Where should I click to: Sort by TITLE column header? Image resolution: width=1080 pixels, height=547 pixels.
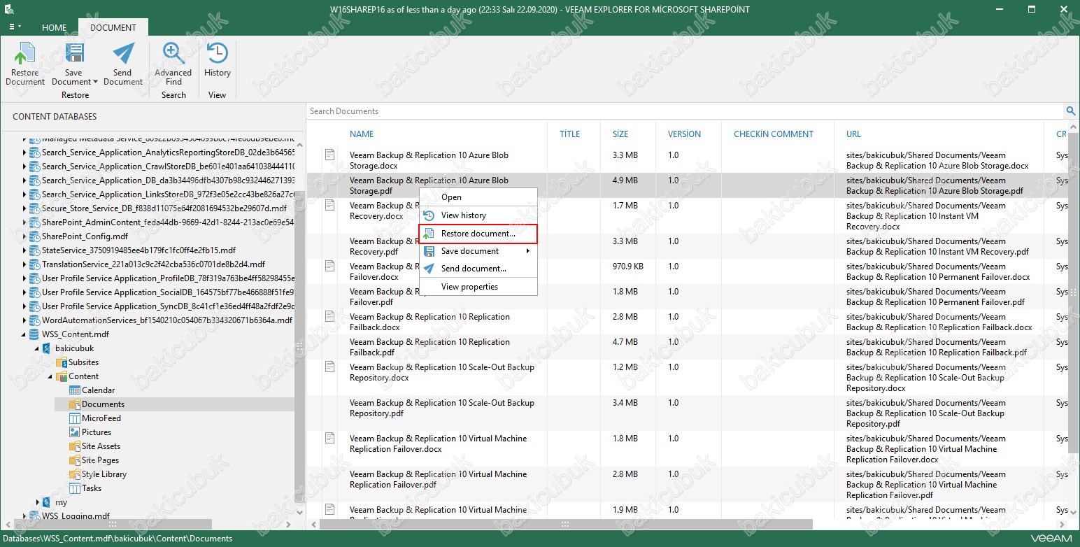pyautogui.click(x=570, y=134)
